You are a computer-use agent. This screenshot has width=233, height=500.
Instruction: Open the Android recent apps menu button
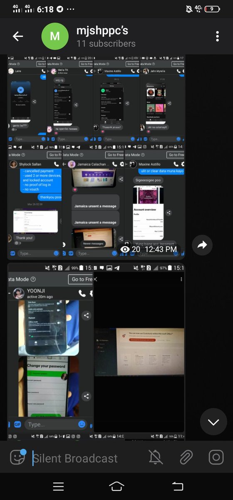pos(58,487)
